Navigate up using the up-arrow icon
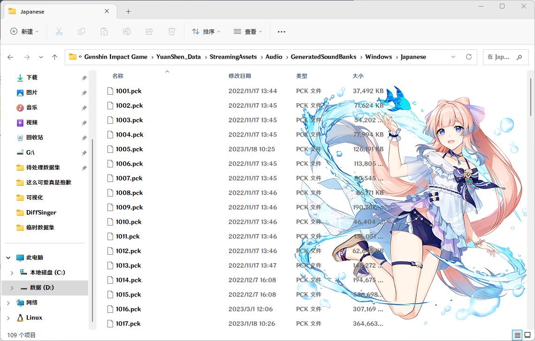Viewport: 535px width, 341px height. pos(54,56)
